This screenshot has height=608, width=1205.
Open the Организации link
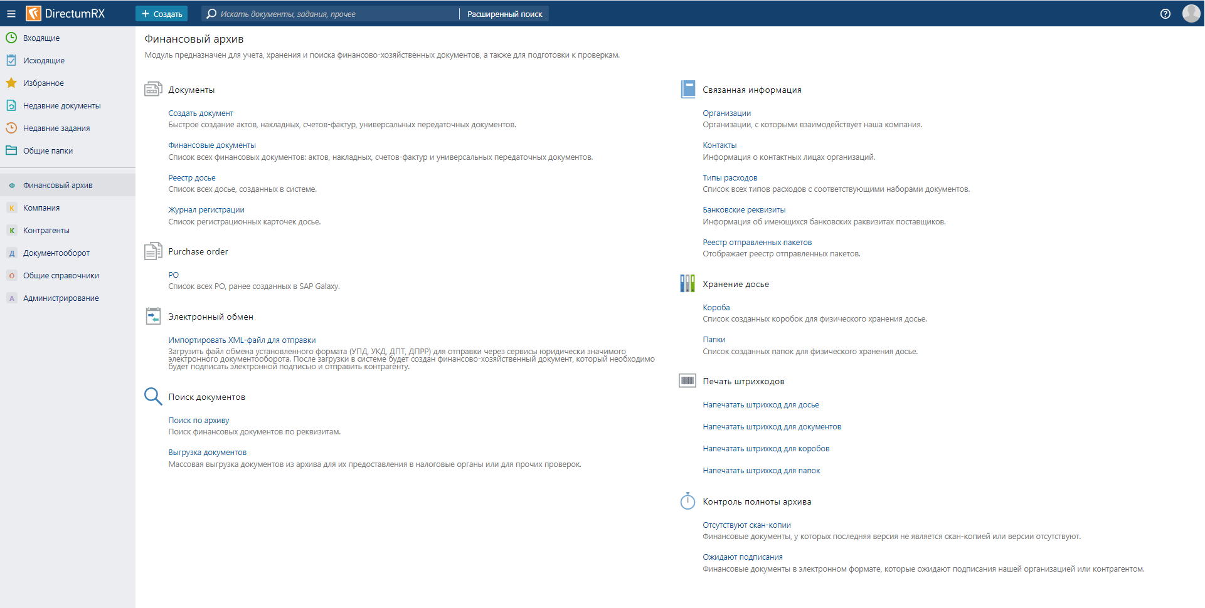point(726,113)
